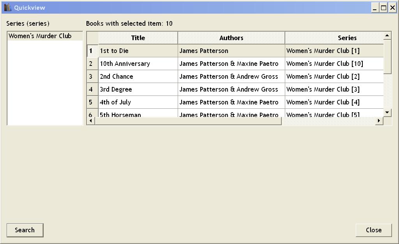Sort table by Title column header
This screenshot has height=244, width=399.
138,38
